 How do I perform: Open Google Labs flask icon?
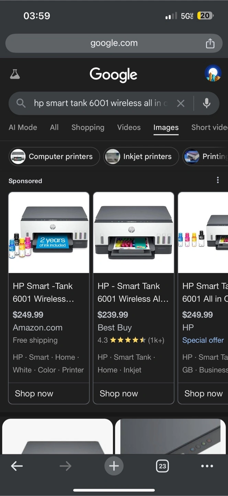pyautogui.click(x=15, y=74)
